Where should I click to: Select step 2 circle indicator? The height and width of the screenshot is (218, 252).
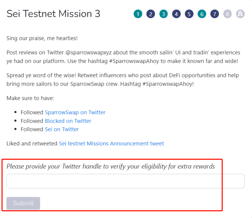tap(151, 14)
